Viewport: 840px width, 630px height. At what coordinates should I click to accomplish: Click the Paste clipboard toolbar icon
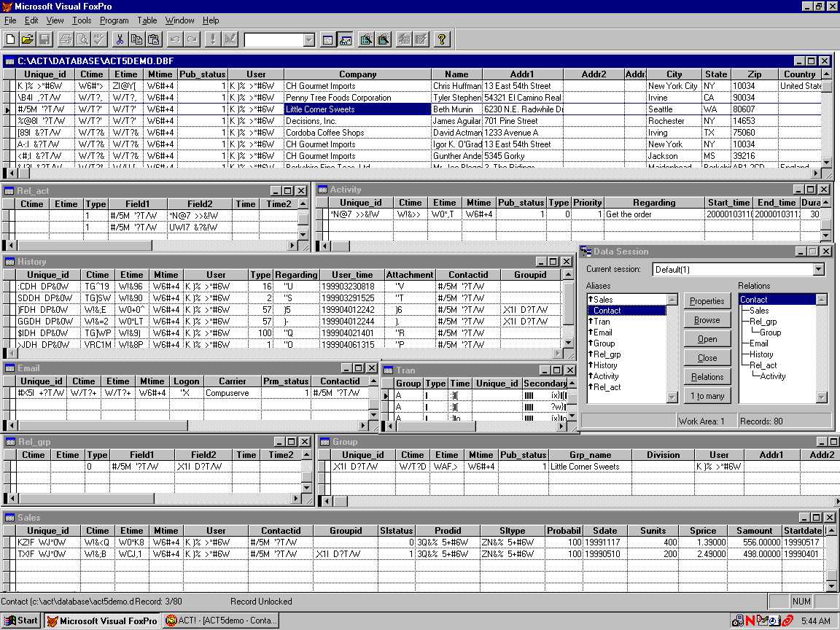tap(155, 39)
